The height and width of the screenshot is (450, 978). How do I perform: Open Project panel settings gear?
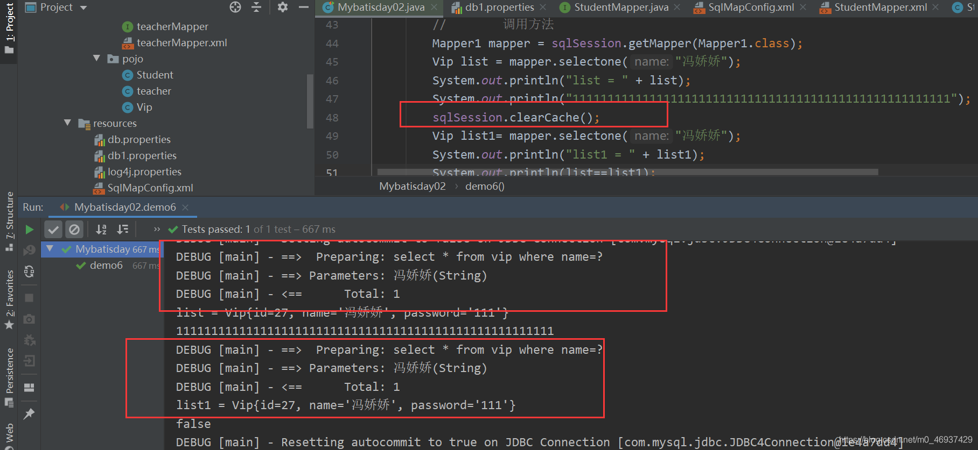pyautogui.click(x=282, y=7)
